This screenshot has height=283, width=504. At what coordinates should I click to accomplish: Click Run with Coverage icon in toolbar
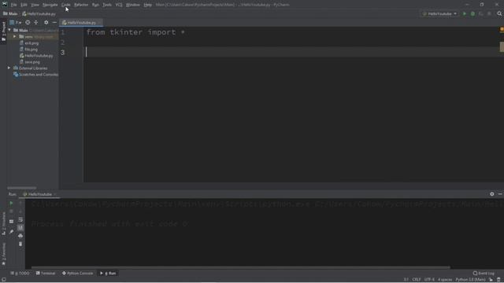pos(481,14)
